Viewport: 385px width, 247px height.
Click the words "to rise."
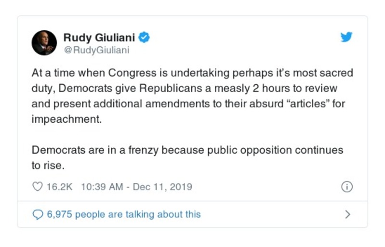[48, 165]
